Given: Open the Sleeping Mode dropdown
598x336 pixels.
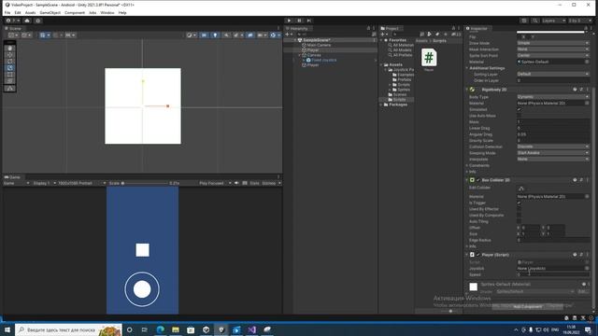Looking at the screenshot, I should [553, 153].
